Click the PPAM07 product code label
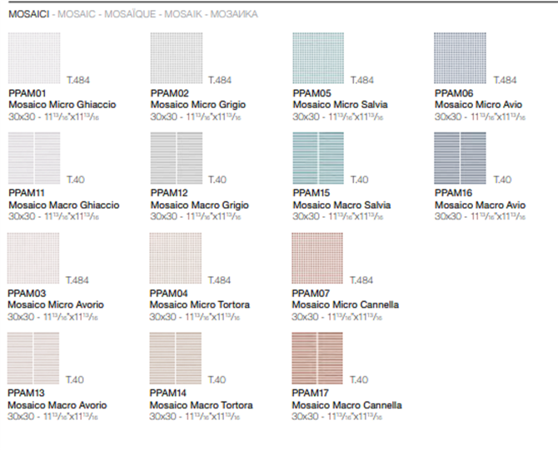This screenshot has width=558, height=450. click(x=311, y=293)
